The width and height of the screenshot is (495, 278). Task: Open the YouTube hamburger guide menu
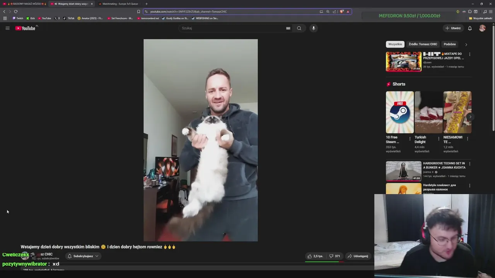7,28
